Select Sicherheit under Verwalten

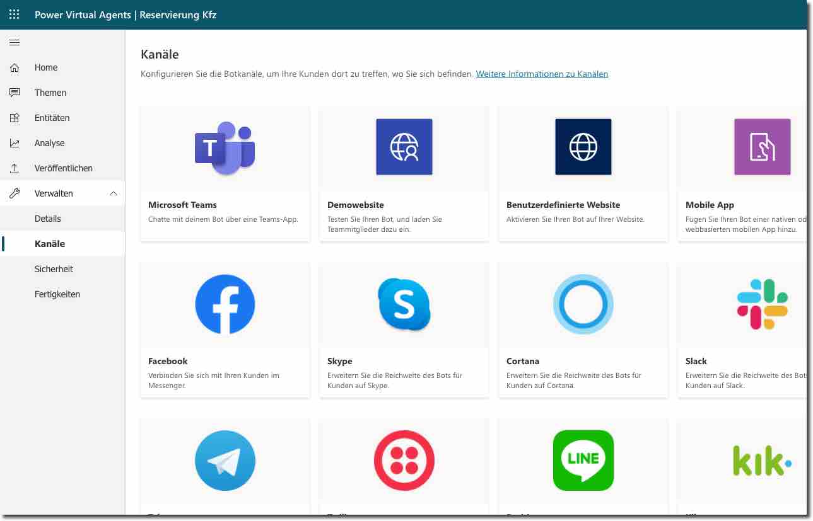[54, 269]
